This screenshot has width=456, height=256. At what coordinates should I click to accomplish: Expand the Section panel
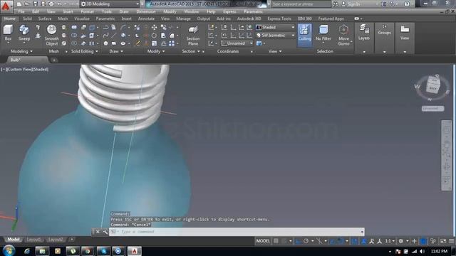pos(191,51)
